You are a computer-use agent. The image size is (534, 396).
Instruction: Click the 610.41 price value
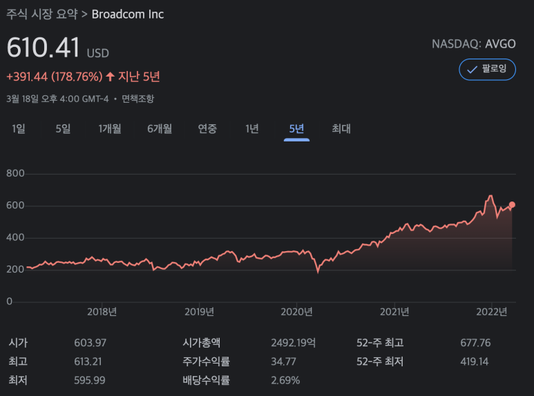[43, 48]
